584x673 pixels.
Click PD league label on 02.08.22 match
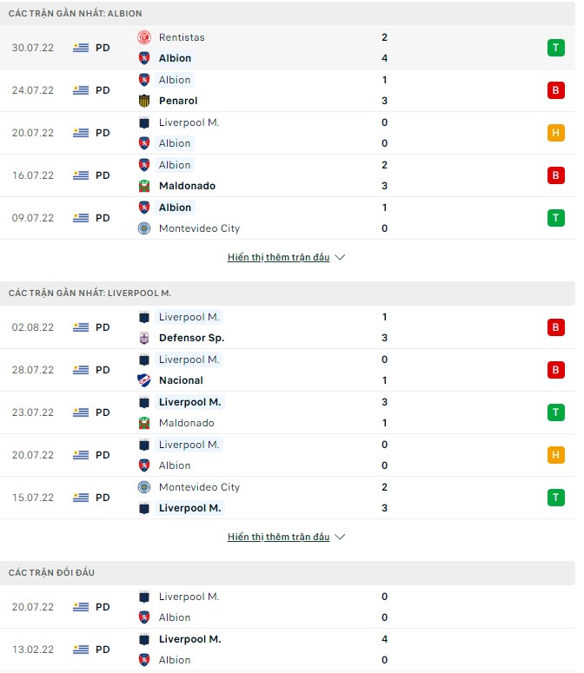[103, 327]
